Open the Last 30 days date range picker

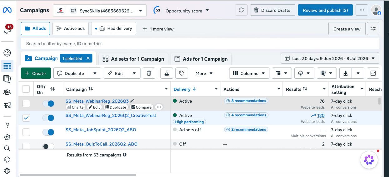click(330, 58)
